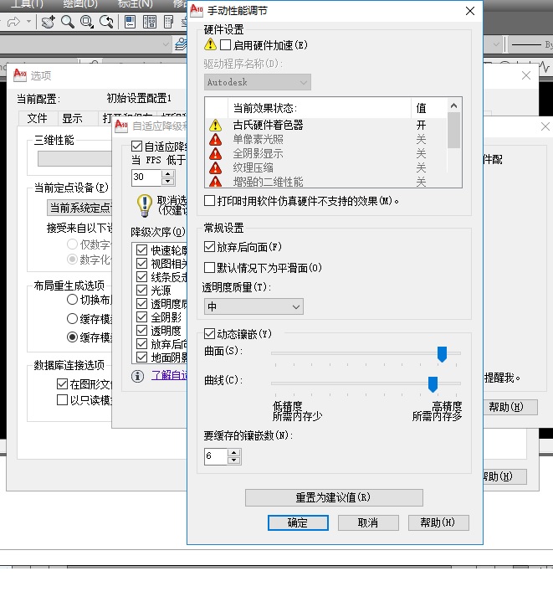This screenshot has width=553, height=607.
Task: Click the 要缓存的镶嵌数 input field
Action: pos(216,456)
